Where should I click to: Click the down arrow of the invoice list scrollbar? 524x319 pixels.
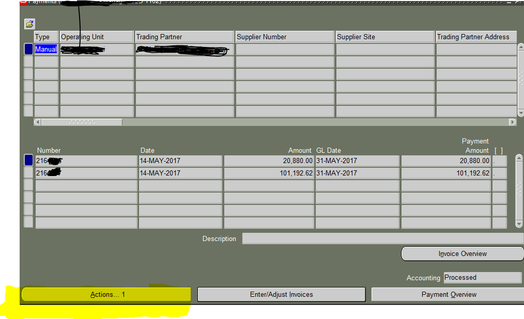[518, 223]
